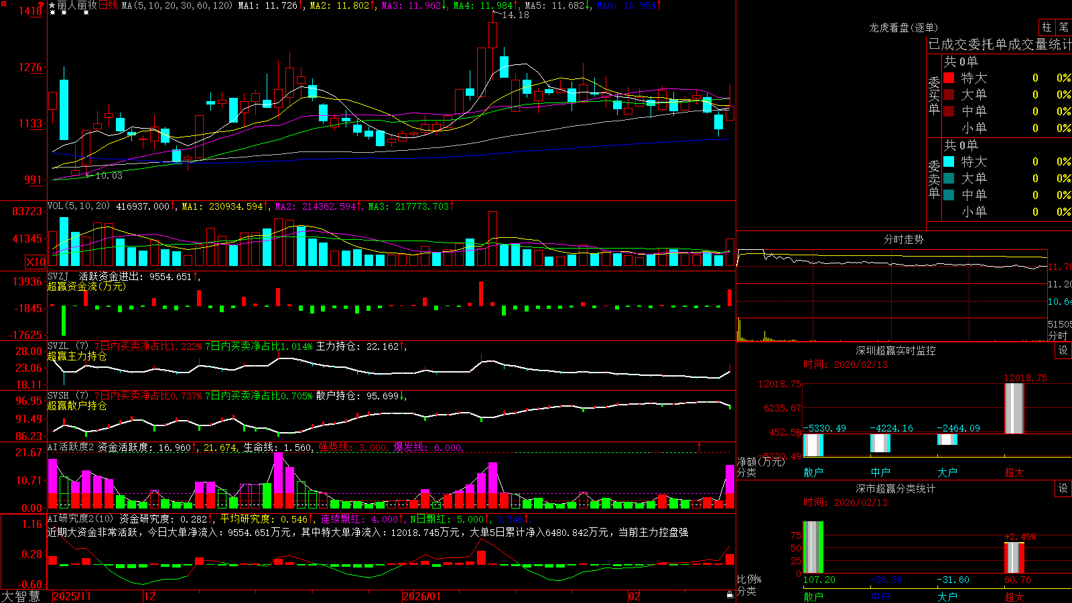
Task: Click the red 特大 buy order color swatch
Action: coord(949,78)
